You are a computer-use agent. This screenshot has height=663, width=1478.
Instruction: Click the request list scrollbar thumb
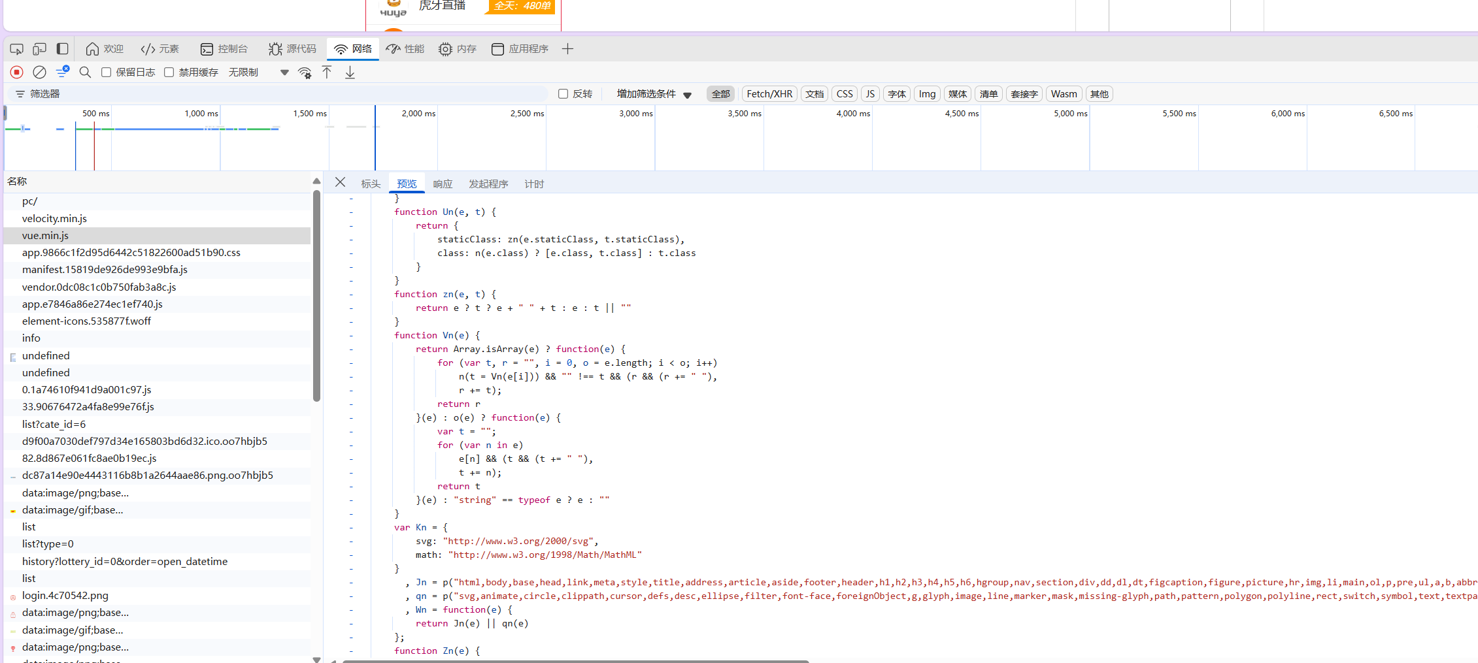tap(316, 295)
